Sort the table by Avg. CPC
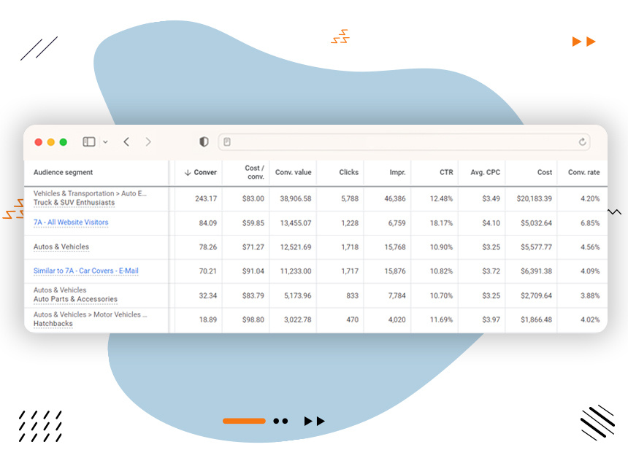Screen dimensions: 628x458 pos(484,172)
